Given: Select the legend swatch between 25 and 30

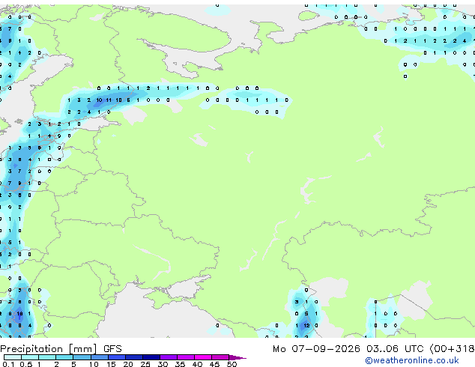Looking at the screenshot, I should point(151,357).
